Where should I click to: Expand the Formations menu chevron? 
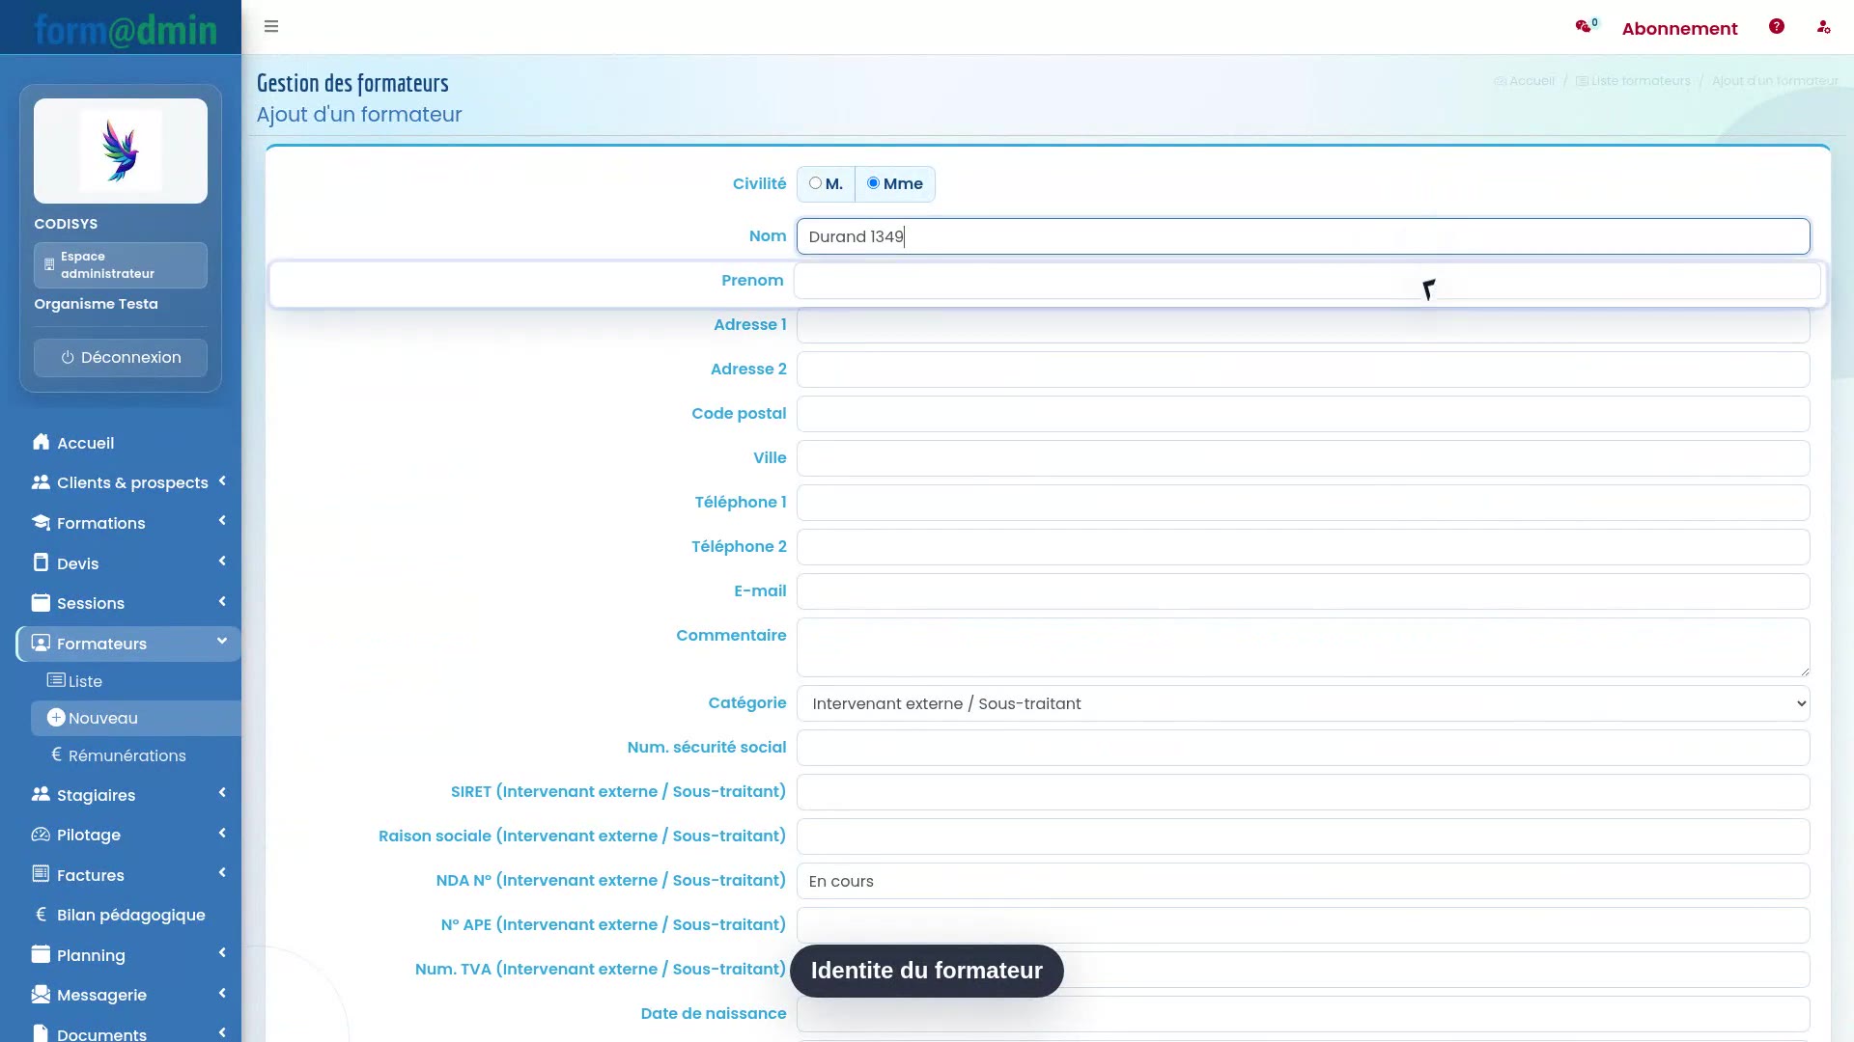[222, 521]
